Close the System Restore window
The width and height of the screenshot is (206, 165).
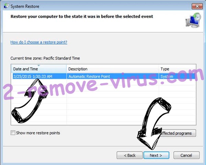click(197, 6)
